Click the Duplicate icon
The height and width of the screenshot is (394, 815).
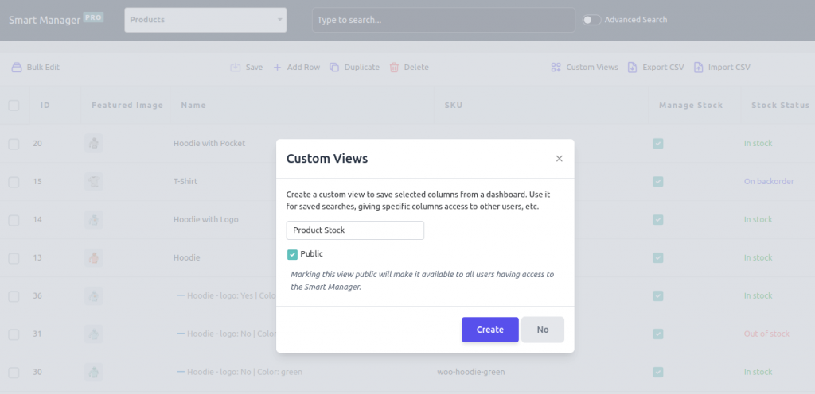pos(334,68)
